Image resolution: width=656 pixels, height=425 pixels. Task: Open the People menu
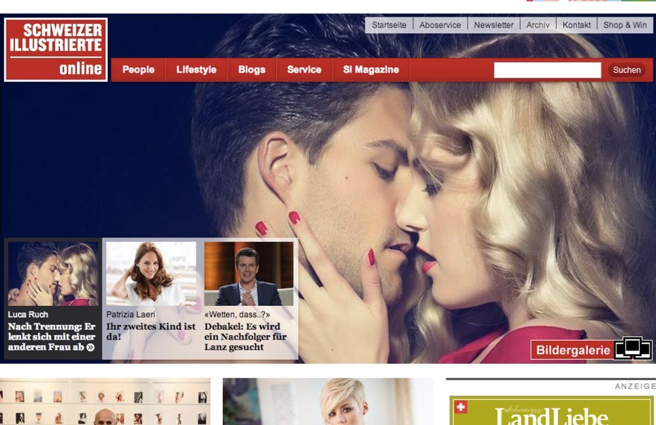(x=138, y=70)
